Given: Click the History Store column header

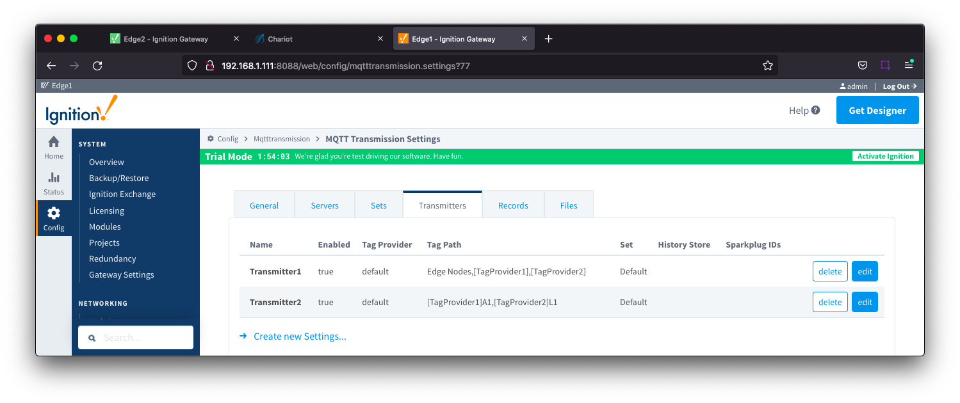Looking at the screenshot, I should 684,244.
